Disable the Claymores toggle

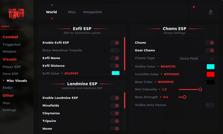click(115, 113)
